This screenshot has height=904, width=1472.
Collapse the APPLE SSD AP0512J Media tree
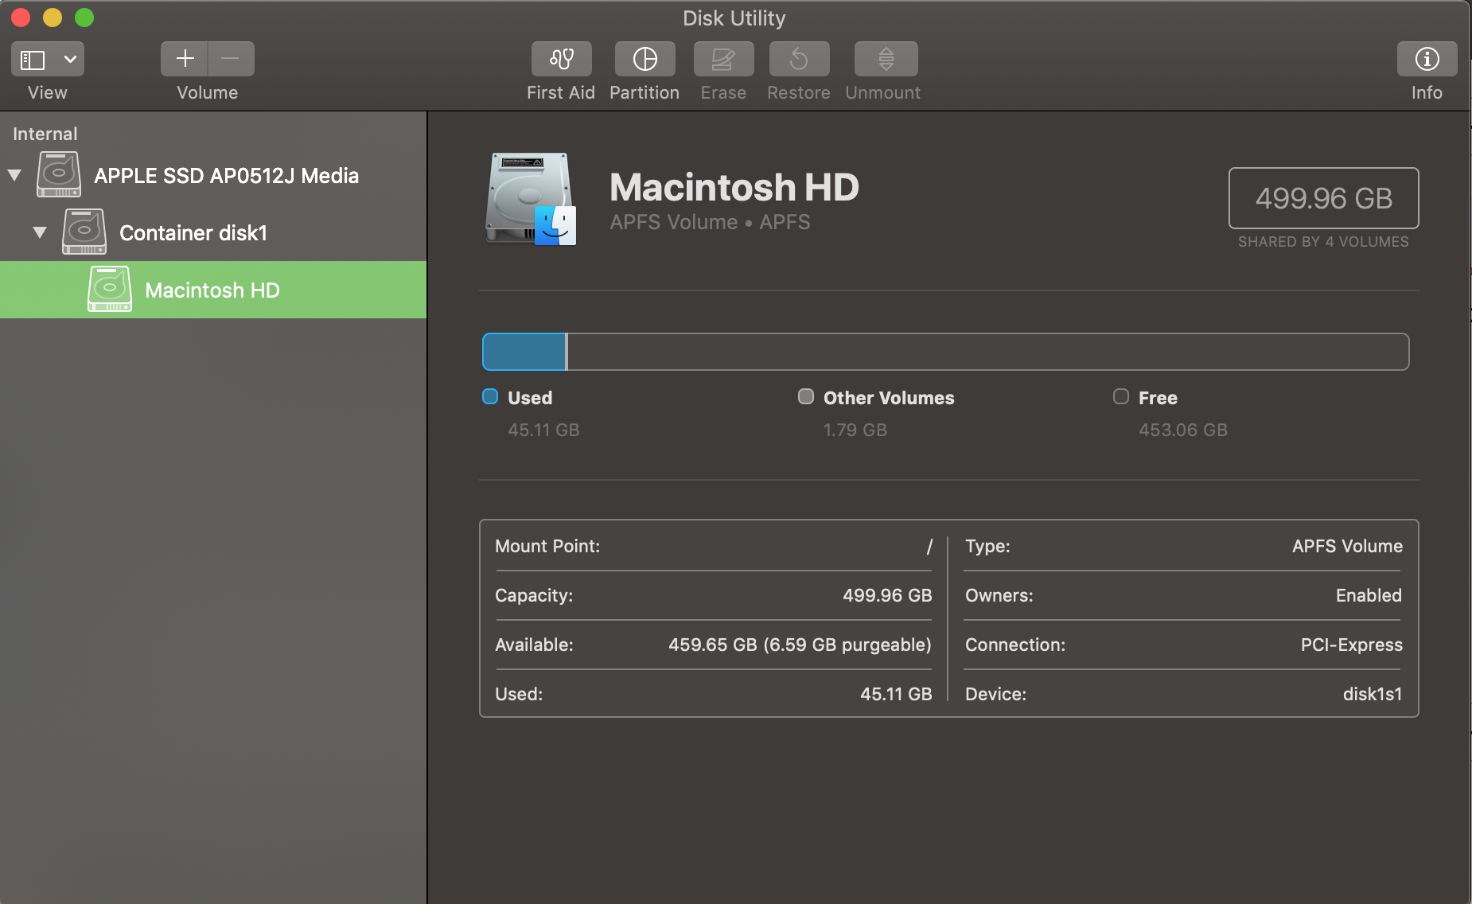(14, 175)
